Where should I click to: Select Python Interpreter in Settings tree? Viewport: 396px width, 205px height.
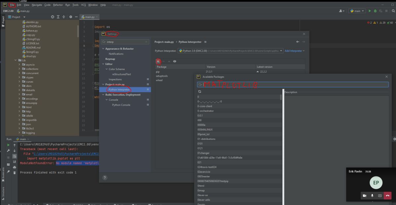125,90
